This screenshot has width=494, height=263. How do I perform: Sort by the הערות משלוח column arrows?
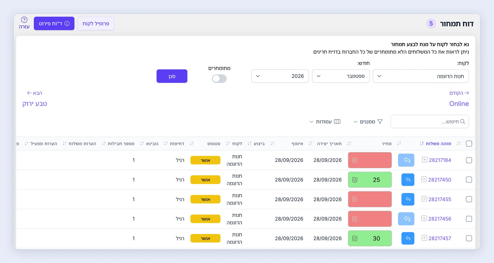(x=64, y=144)
